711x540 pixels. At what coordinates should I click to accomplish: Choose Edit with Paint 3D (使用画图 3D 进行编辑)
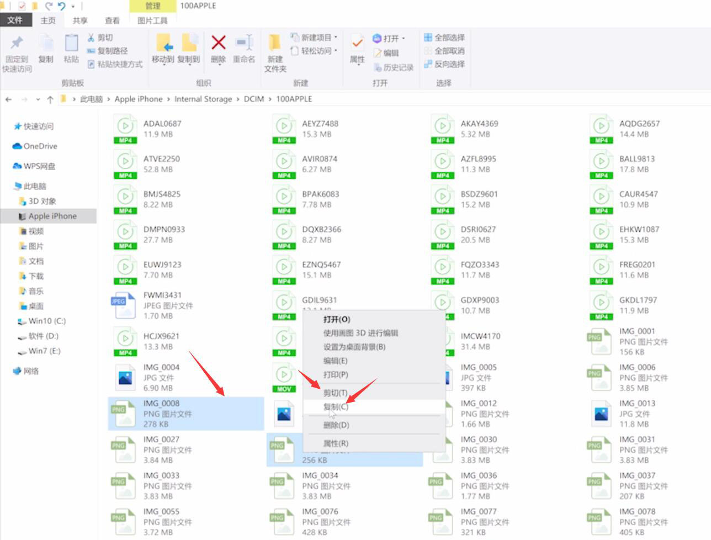(374, 333)
